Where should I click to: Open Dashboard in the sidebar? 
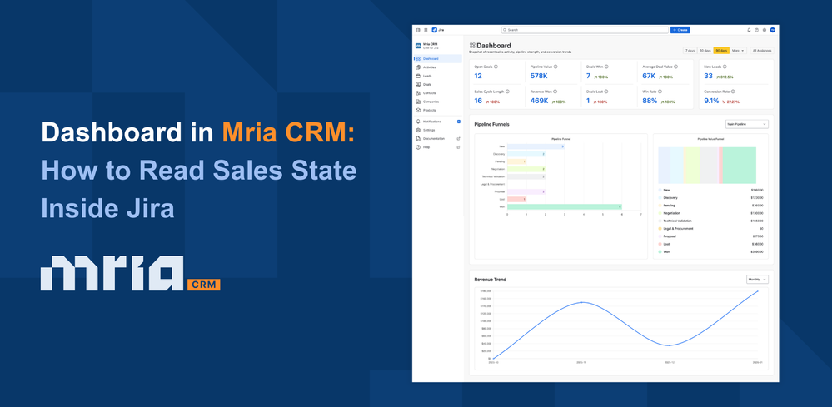(x=438, y=59)
